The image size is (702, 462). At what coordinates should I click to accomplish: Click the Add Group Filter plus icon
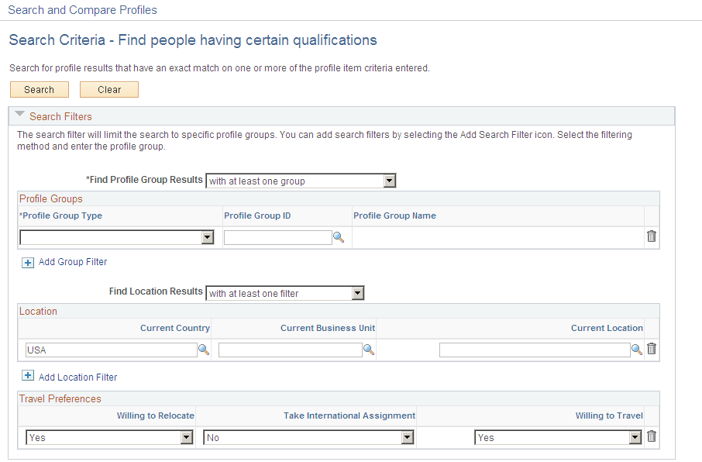tap(28, 262)
